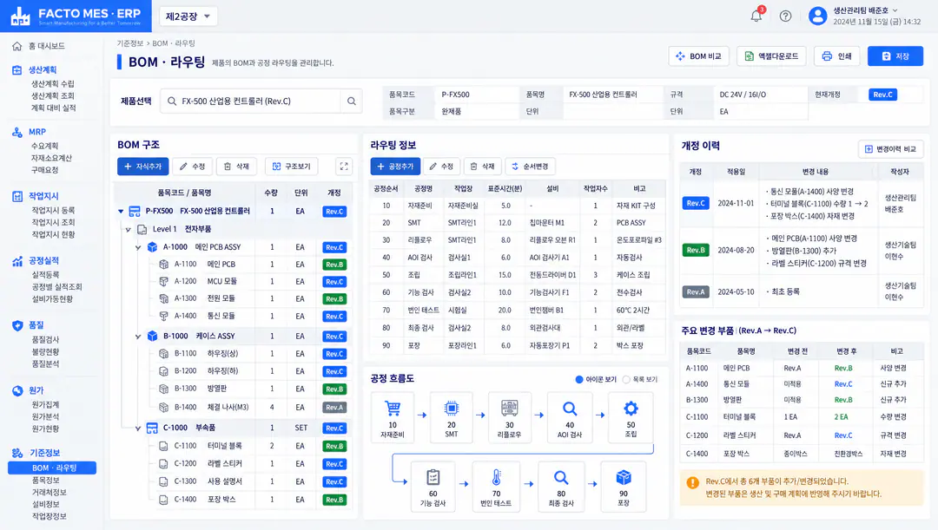
Task: Select 목록 보기 radio button
Action: (625, 379)
